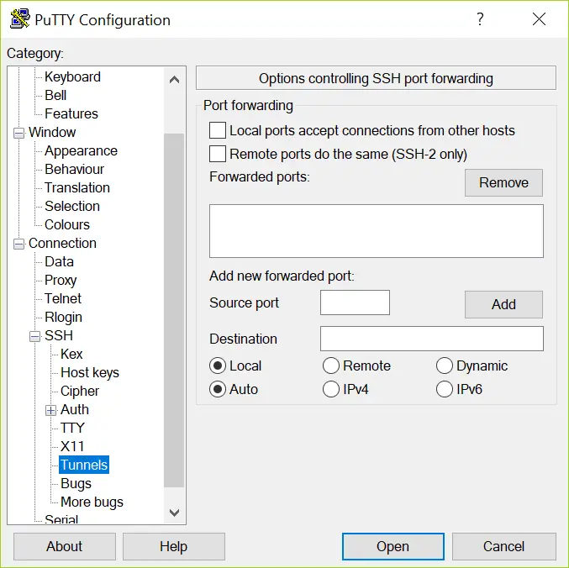
Task: Choose the Dynamic forwarding option
Action: coord(445,366)
